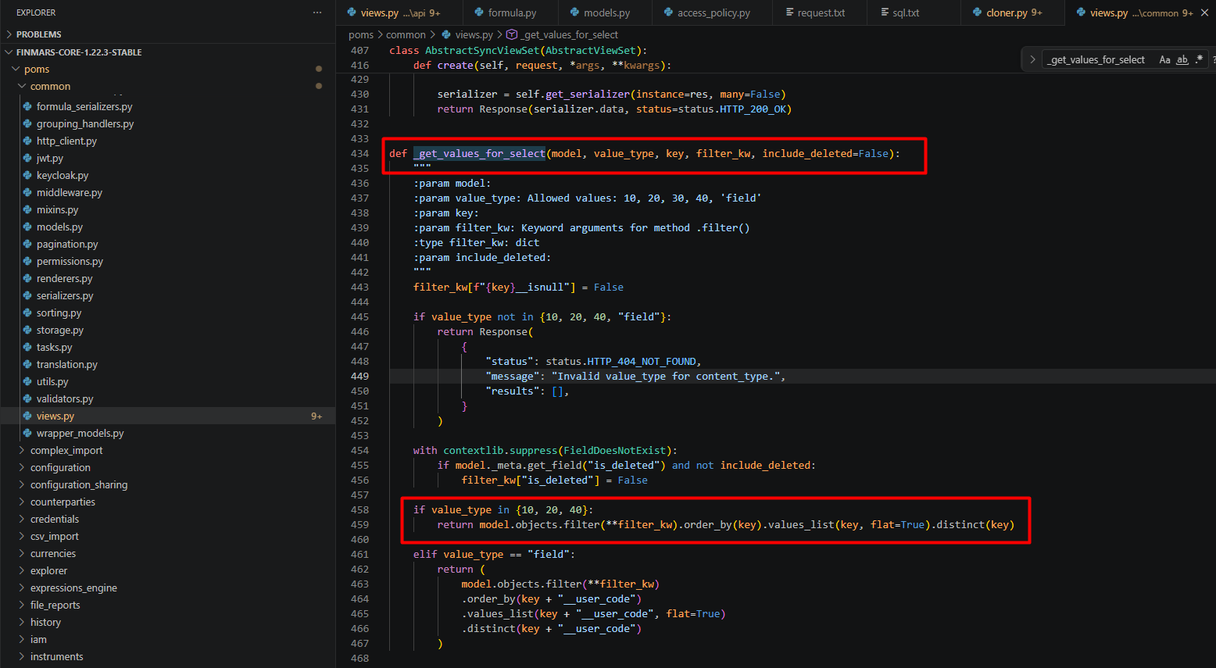Click poms in the breadcrumb trail

coord(360,34)
